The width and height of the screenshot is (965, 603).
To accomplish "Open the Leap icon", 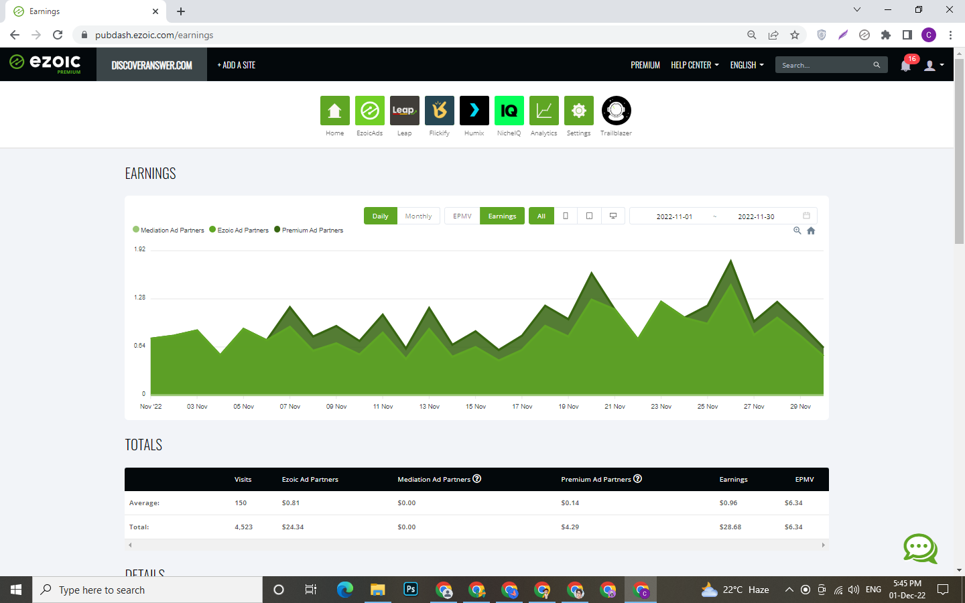I will pos(404,111).
